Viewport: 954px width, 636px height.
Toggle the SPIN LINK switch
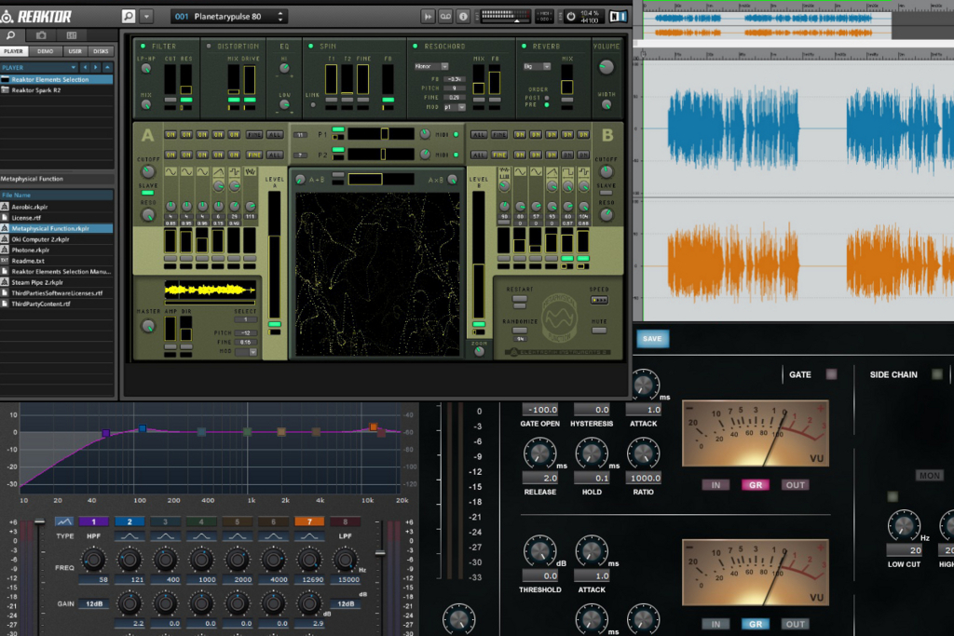click(313, 105)
